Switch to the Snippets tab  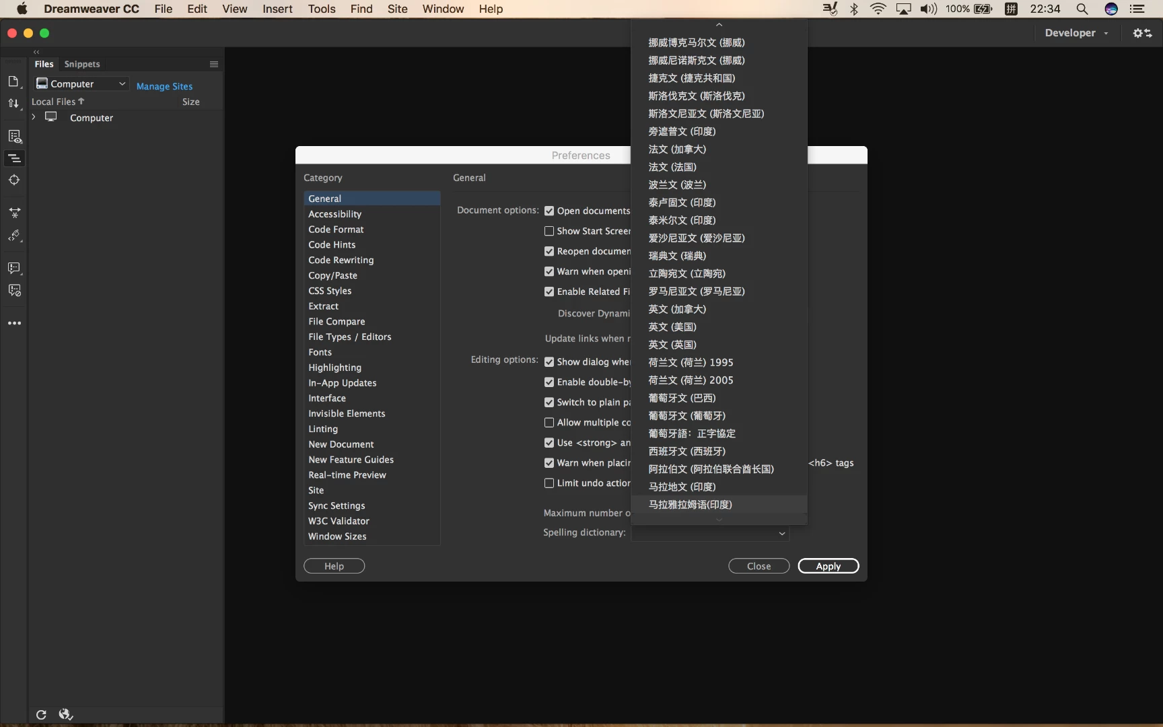(82, 64)
